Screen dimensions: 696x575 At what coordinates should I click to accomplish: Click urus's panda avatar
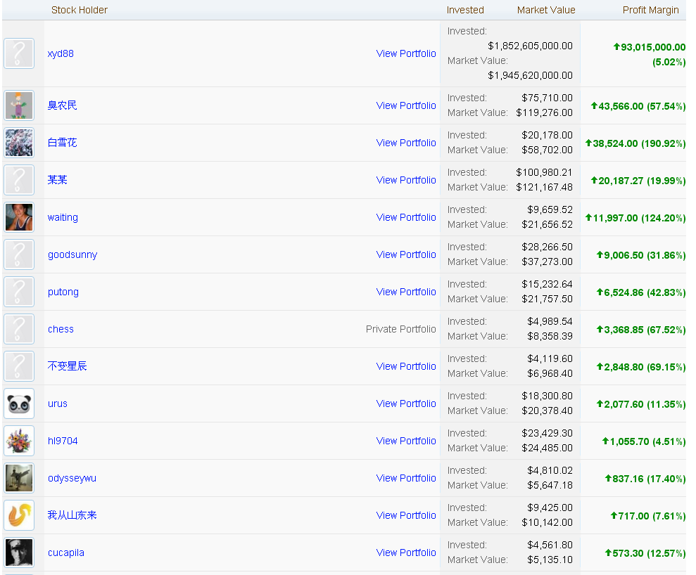point(19,403)
